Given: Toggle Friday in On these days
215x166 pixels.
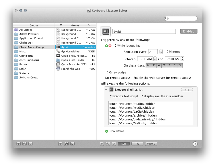Looking at the screenshot, I should pos(169,65).
